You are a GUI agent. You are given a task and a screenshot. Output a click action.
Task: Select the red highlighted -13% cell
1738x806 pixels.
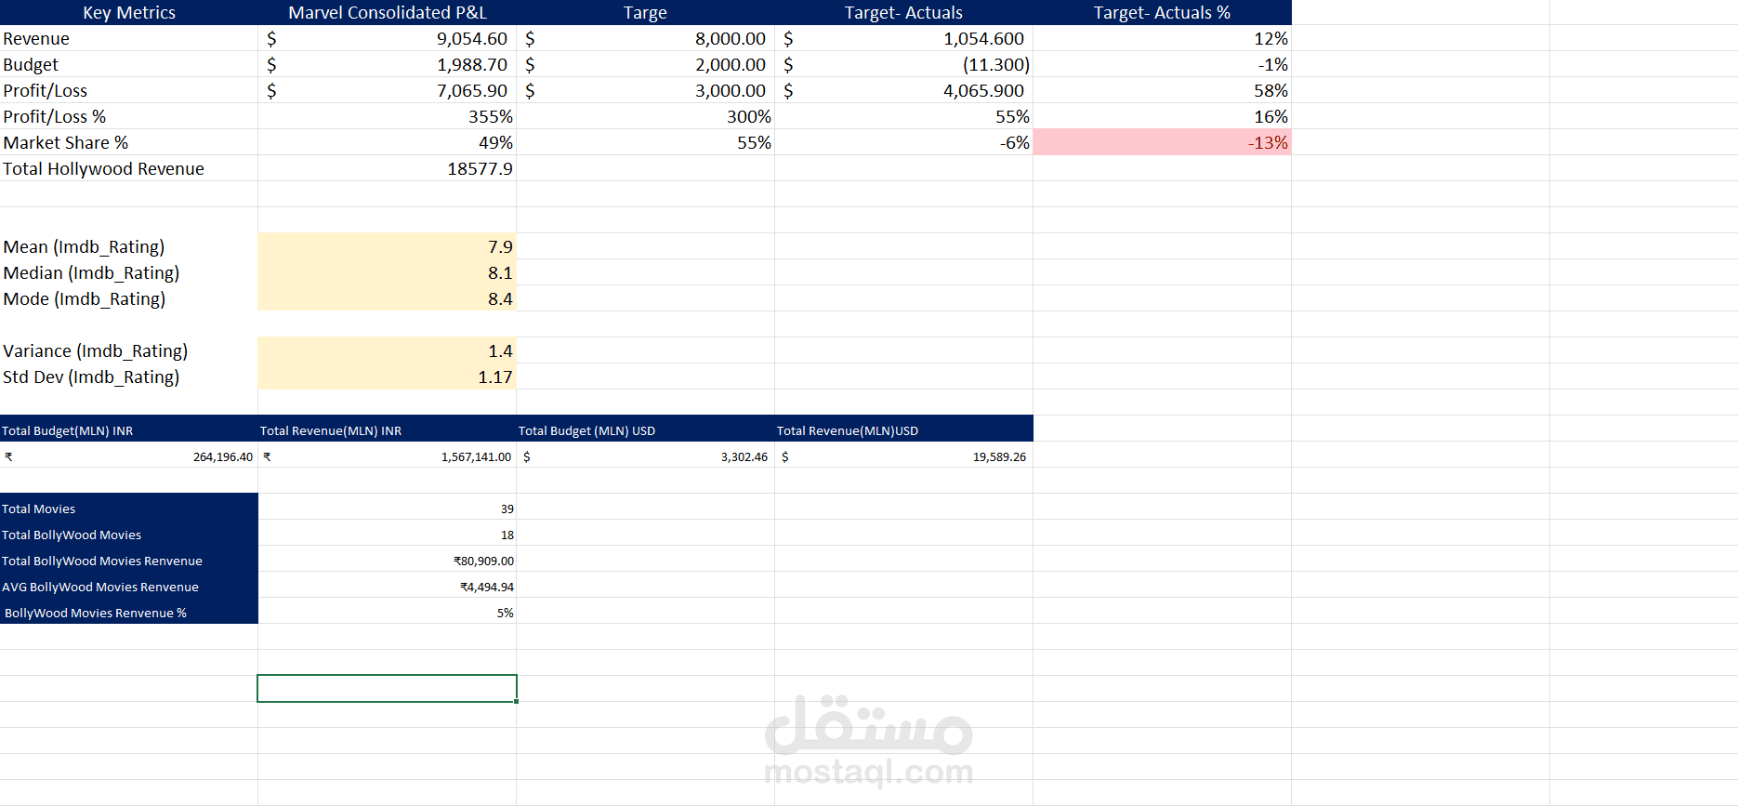(x=1162, y=142)
